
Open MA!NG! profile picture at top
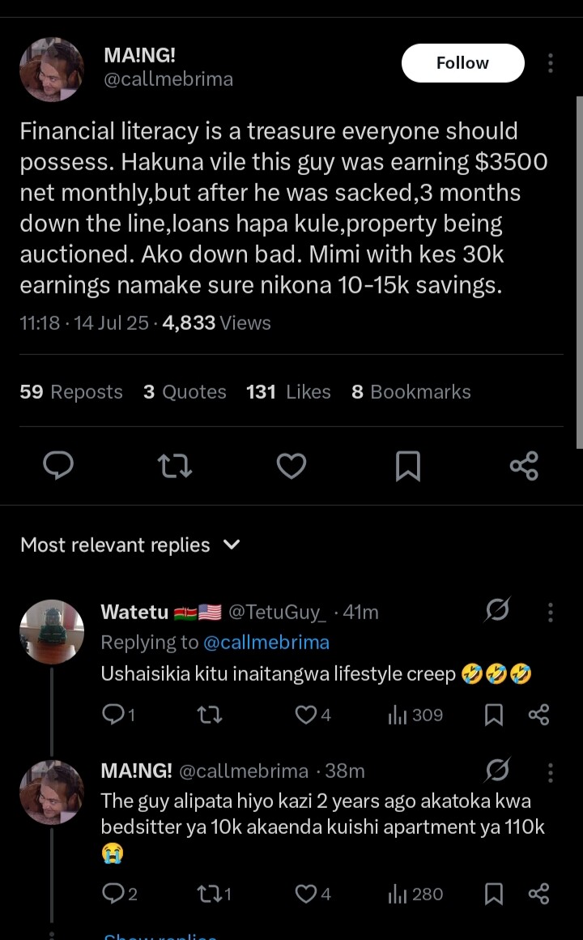click(x=52, y=70)
